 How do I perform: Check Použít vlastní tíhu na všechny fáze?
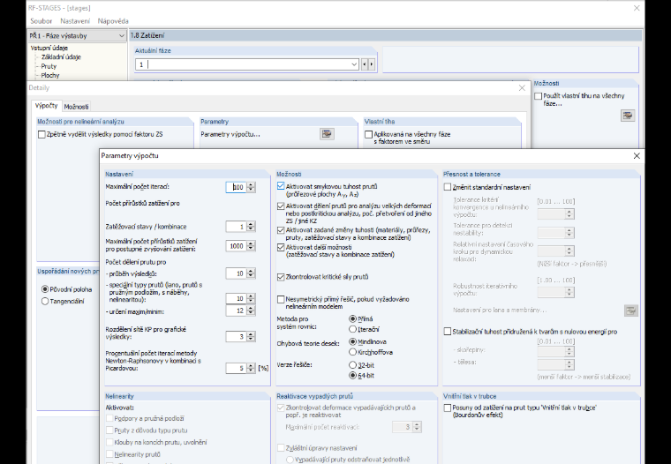(x=539, y=96)
